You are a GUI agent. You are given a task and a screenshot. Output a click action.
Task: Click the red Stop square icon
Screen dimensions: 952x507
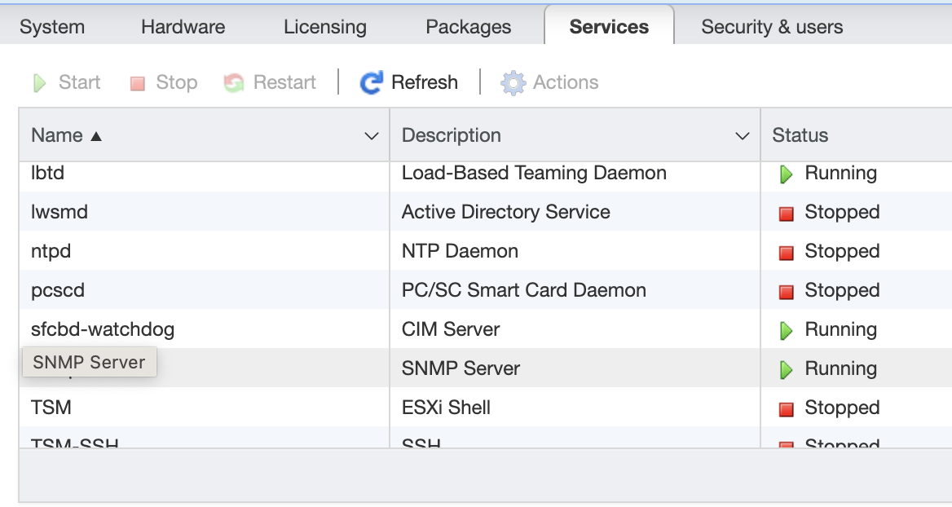[138, 83]
